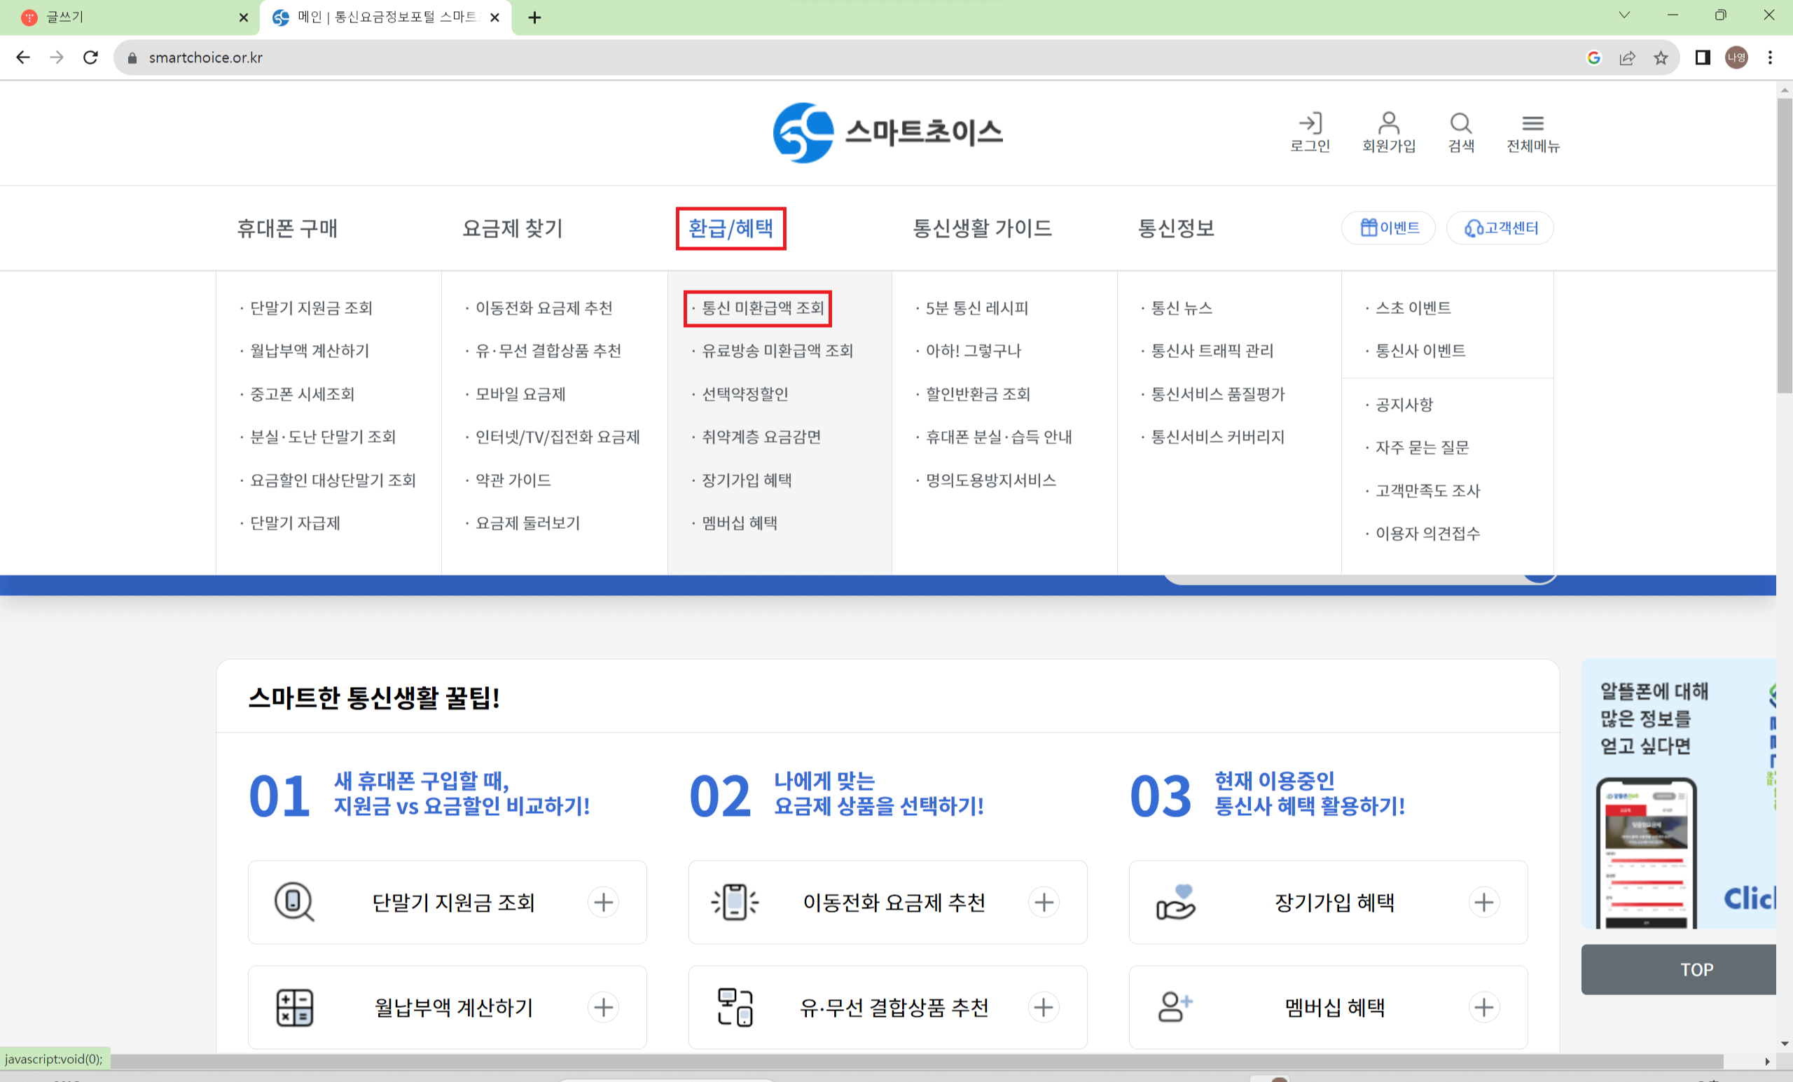Expand plus on 이동전화 요금제 추천 card

click(x=1044, y=902)
